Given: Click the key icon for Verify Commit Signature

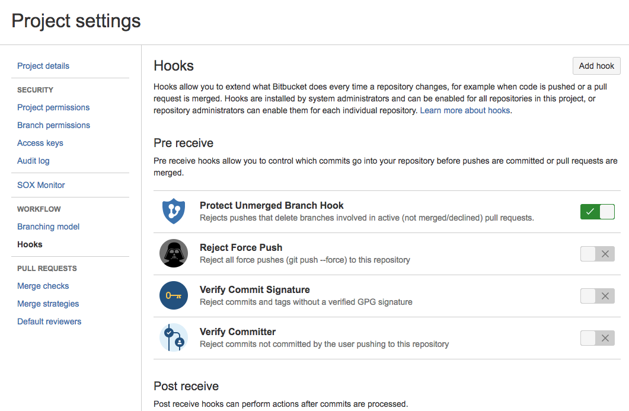Looking at the screenshot, I should coord(174,295).
